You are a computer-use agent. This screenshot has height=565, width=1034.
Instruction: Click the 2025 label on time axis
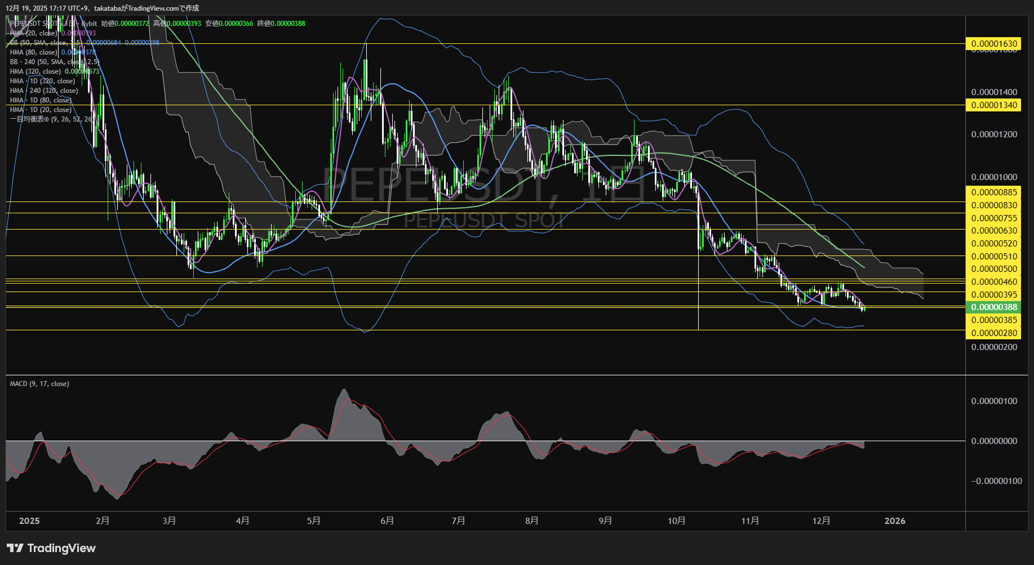[x=29, y=521]
